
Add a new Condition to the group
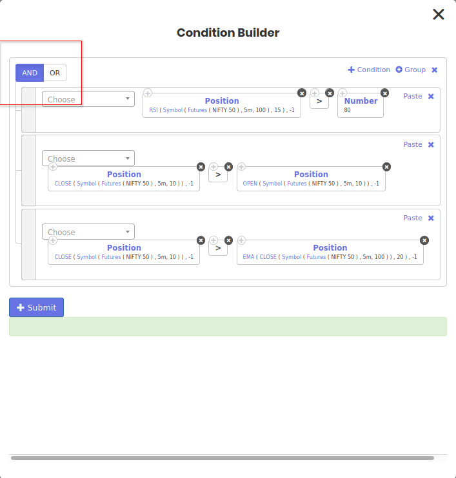pos(369,70)
